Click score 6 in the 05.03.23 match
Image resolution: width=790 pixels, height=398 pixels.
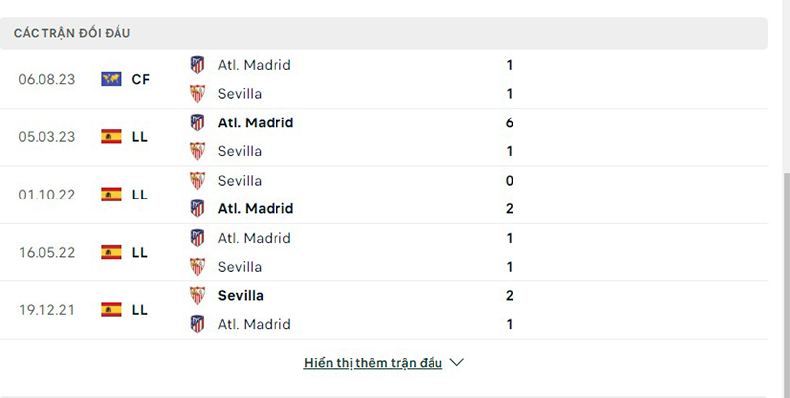coord(509,122)
